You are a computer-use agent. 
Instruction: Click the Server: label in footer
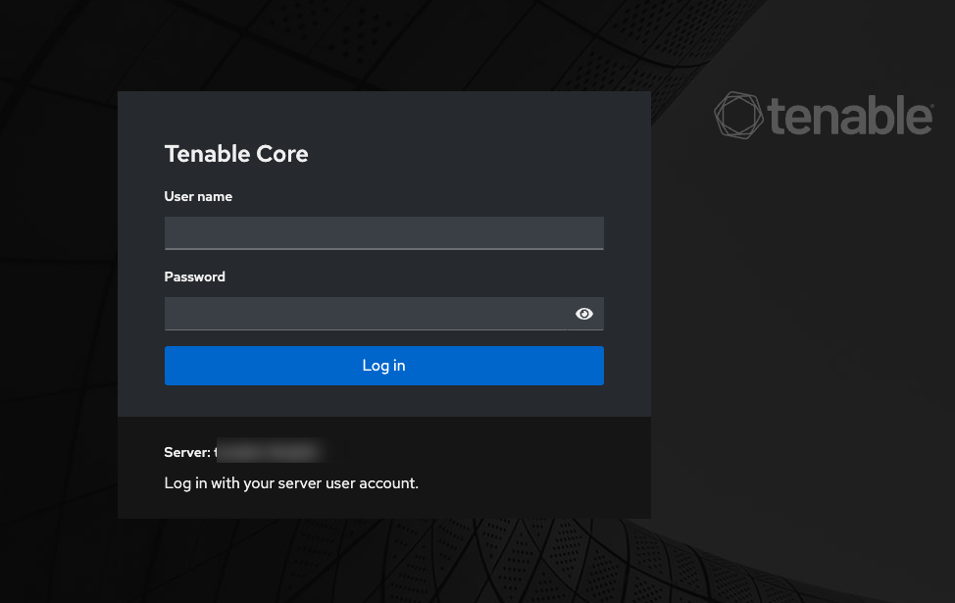pos(186,452)
